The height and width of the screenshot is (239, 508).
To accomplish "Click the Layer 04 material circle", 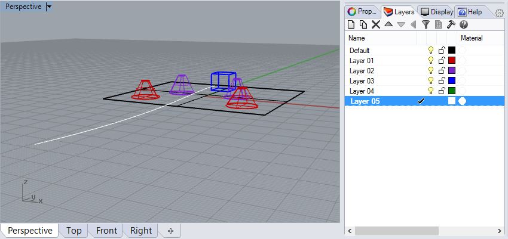I will coord(463,91).
